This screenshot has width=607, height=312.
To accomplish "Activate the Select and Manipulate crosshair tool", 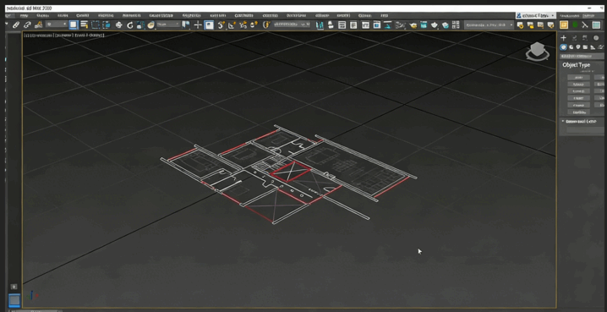I will 198,25.
